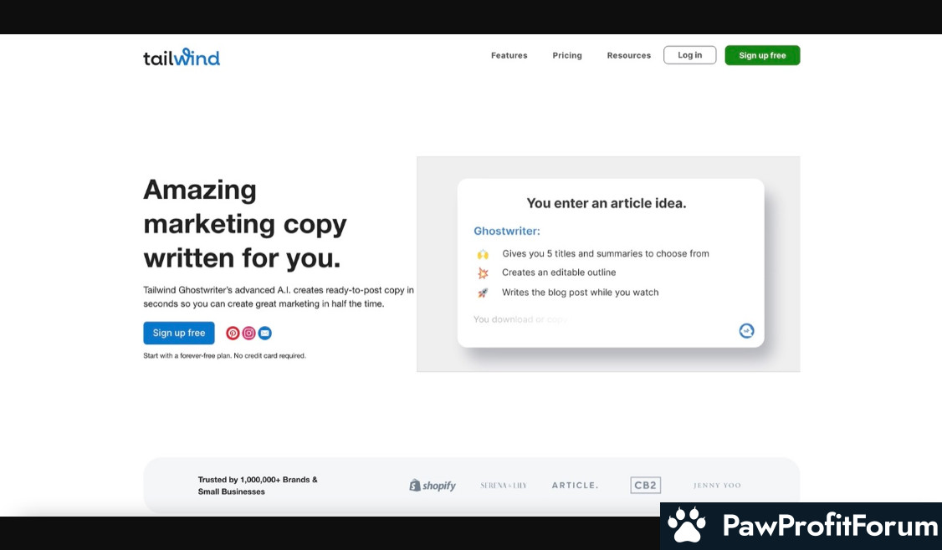942x550 pixels.
Task: Click the 'Ghostwriter:' heading text
Action: tap(507, 232)
